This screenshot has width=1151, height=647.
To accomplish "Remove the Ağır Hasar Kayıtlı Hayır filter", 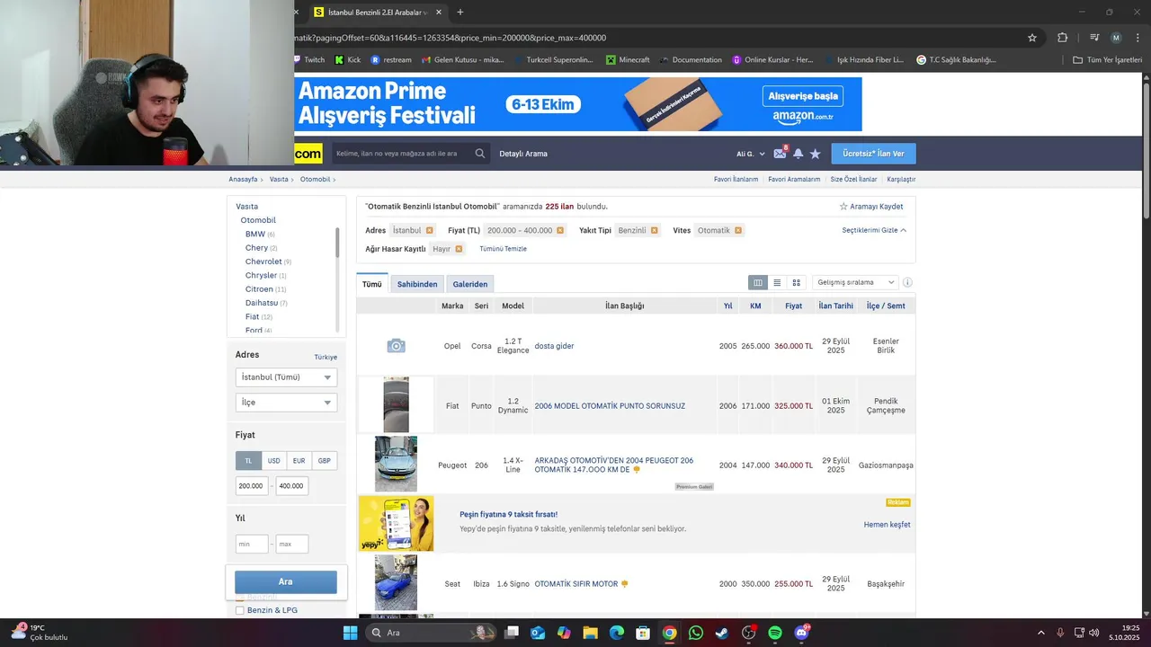I will 459,249.
